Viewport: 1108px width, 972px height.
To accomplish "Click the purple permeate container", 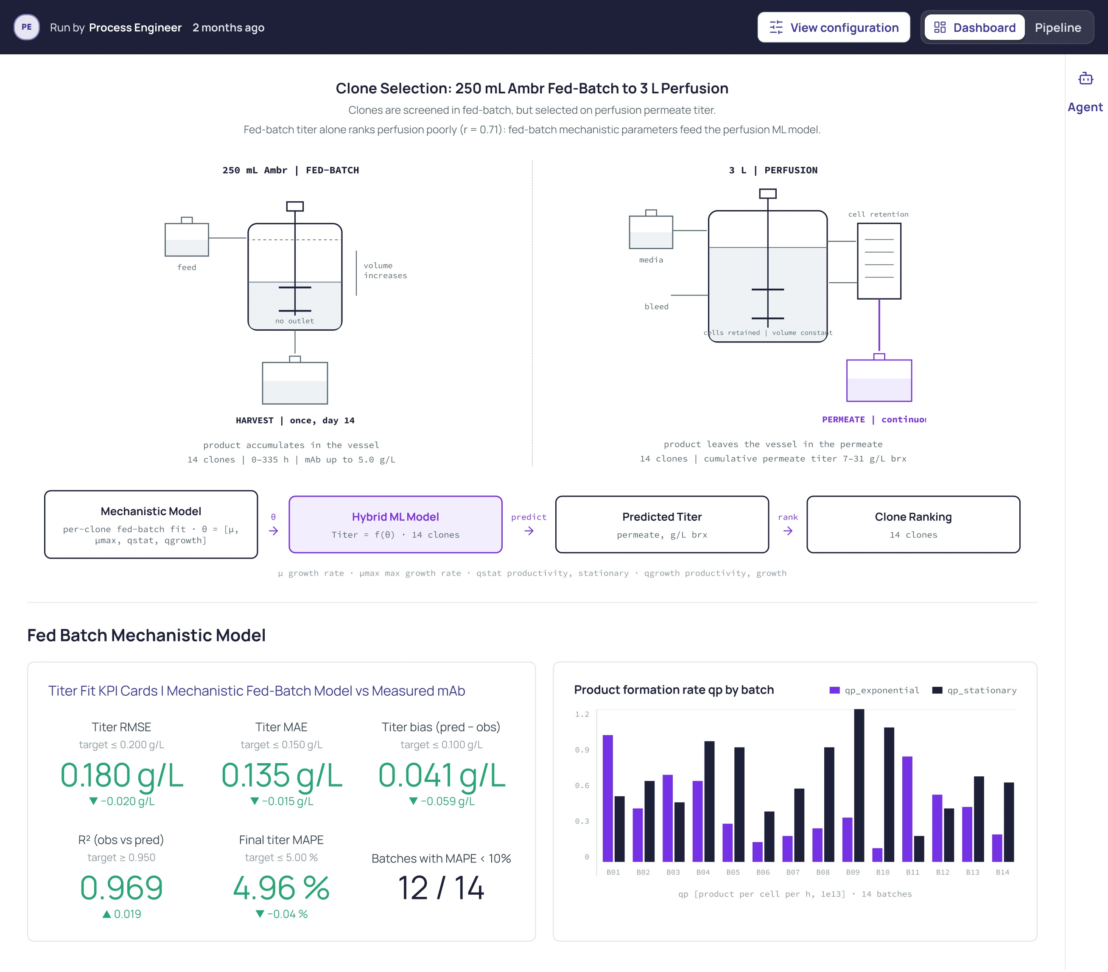I will pos(879,377).
